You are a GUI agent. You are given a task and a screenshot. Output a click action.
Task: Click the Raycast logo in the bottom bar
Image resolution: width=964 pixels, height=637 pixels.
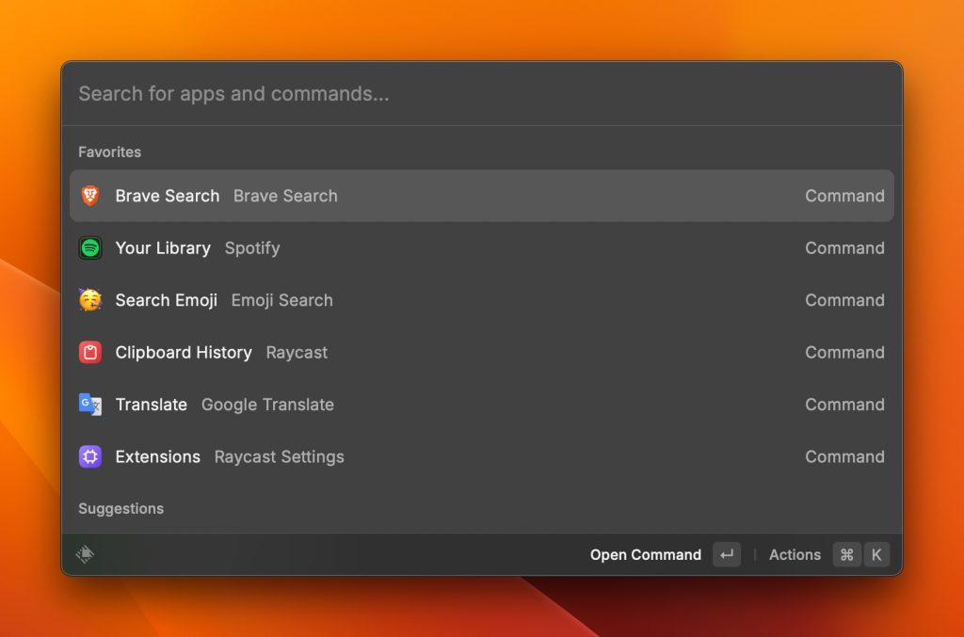85,555
